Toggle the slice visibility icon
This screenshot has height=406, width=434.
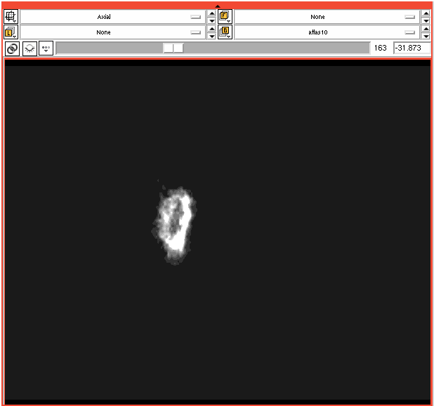click(29, 48)
